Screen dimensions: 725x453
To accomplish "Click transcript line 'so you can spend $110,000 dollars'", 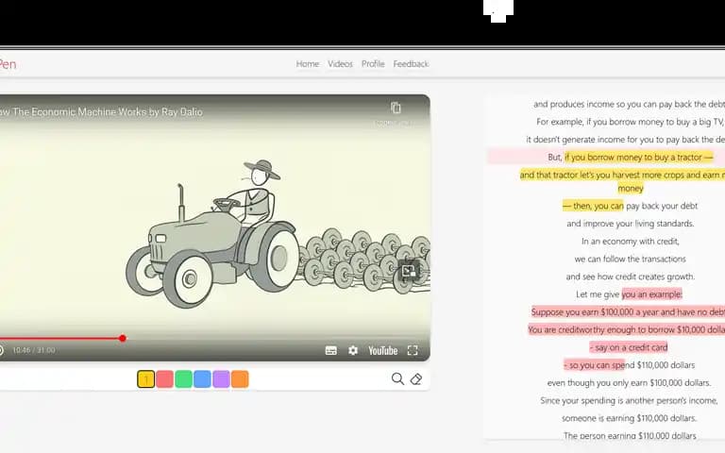I will [x=630, y=365].
